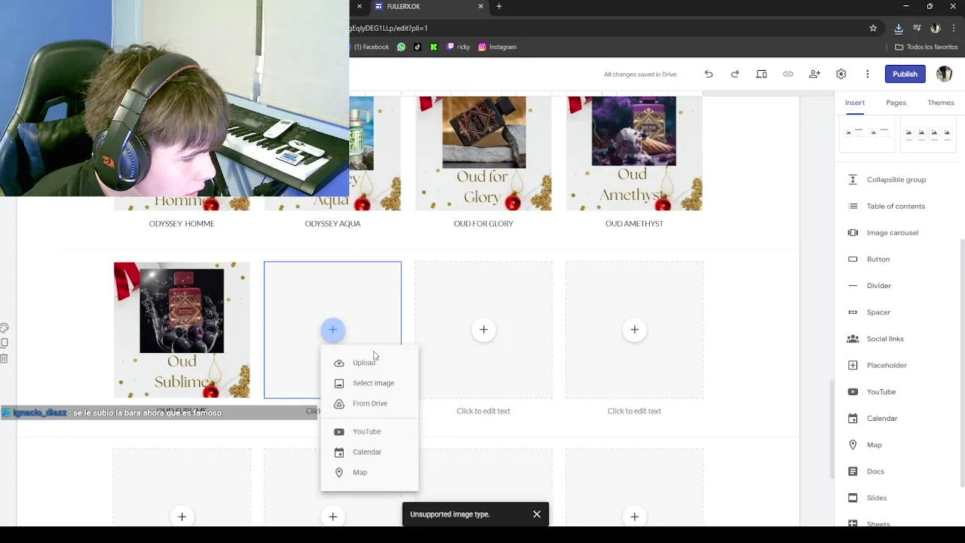Screen dimensions: 965x543
Task: Select the Oud Amethyst image
Action: 634,153
